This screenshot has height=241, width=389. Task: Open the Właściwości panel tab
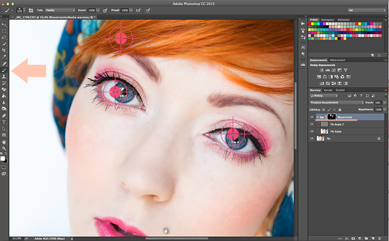tap(338, 60)
